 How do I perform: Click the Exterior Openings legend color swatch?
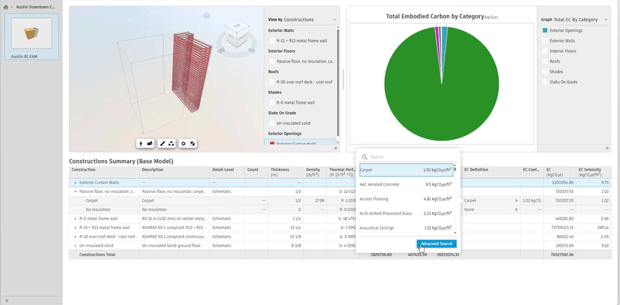coord(545,30)
